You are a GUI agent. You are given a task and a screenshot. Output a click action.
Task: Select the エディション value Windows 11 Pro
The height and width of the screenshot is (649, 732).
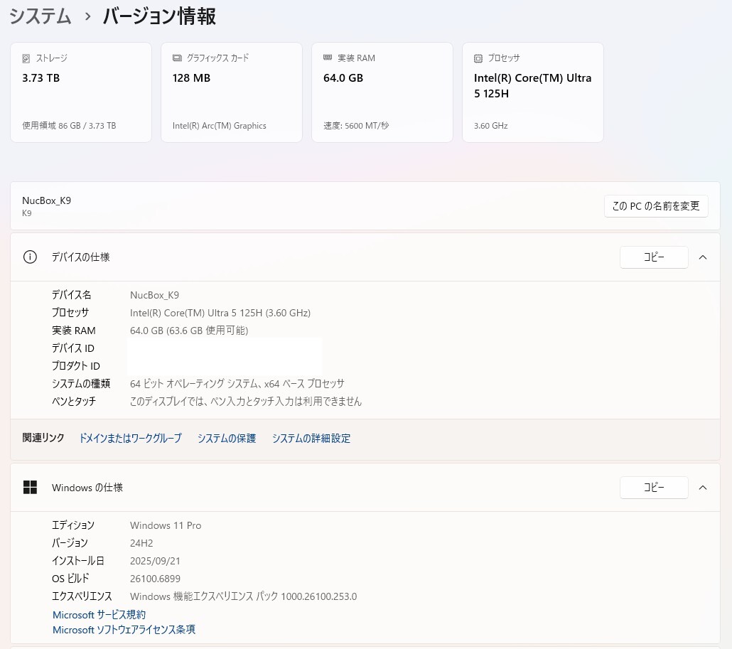pos(166,525)
